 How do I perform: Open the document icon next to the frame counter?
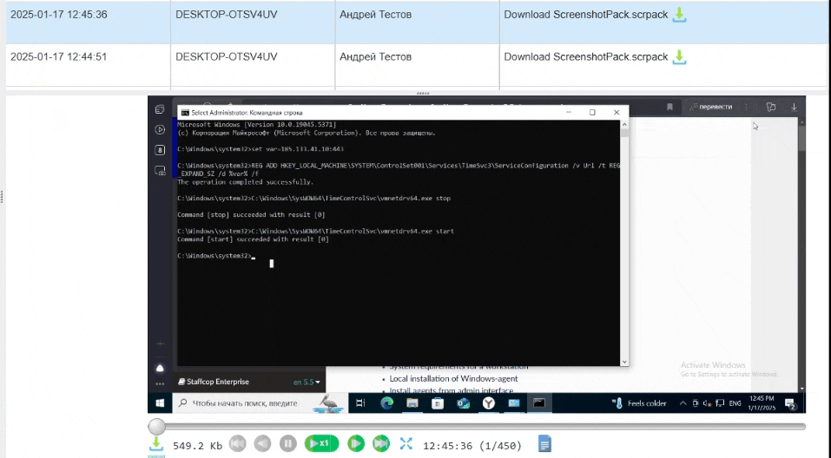544,444
